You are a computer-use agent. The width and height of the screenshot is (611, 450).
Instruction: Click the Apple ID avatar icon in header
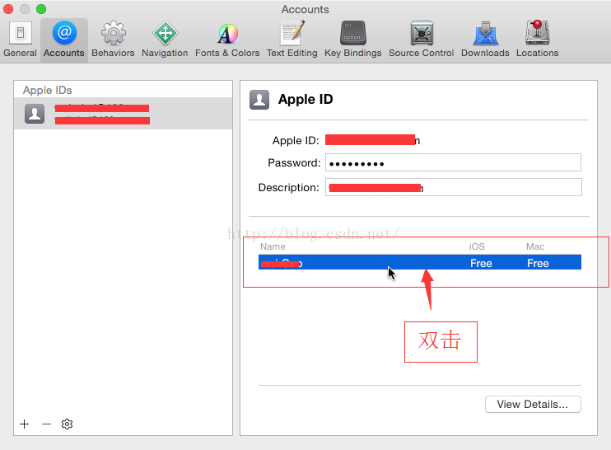click(259, 100)
